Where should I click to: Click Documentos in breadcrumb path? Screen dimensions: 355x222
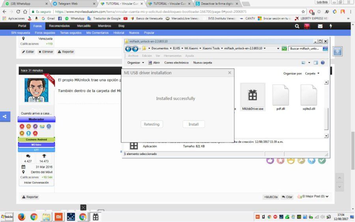click(160, 48)
